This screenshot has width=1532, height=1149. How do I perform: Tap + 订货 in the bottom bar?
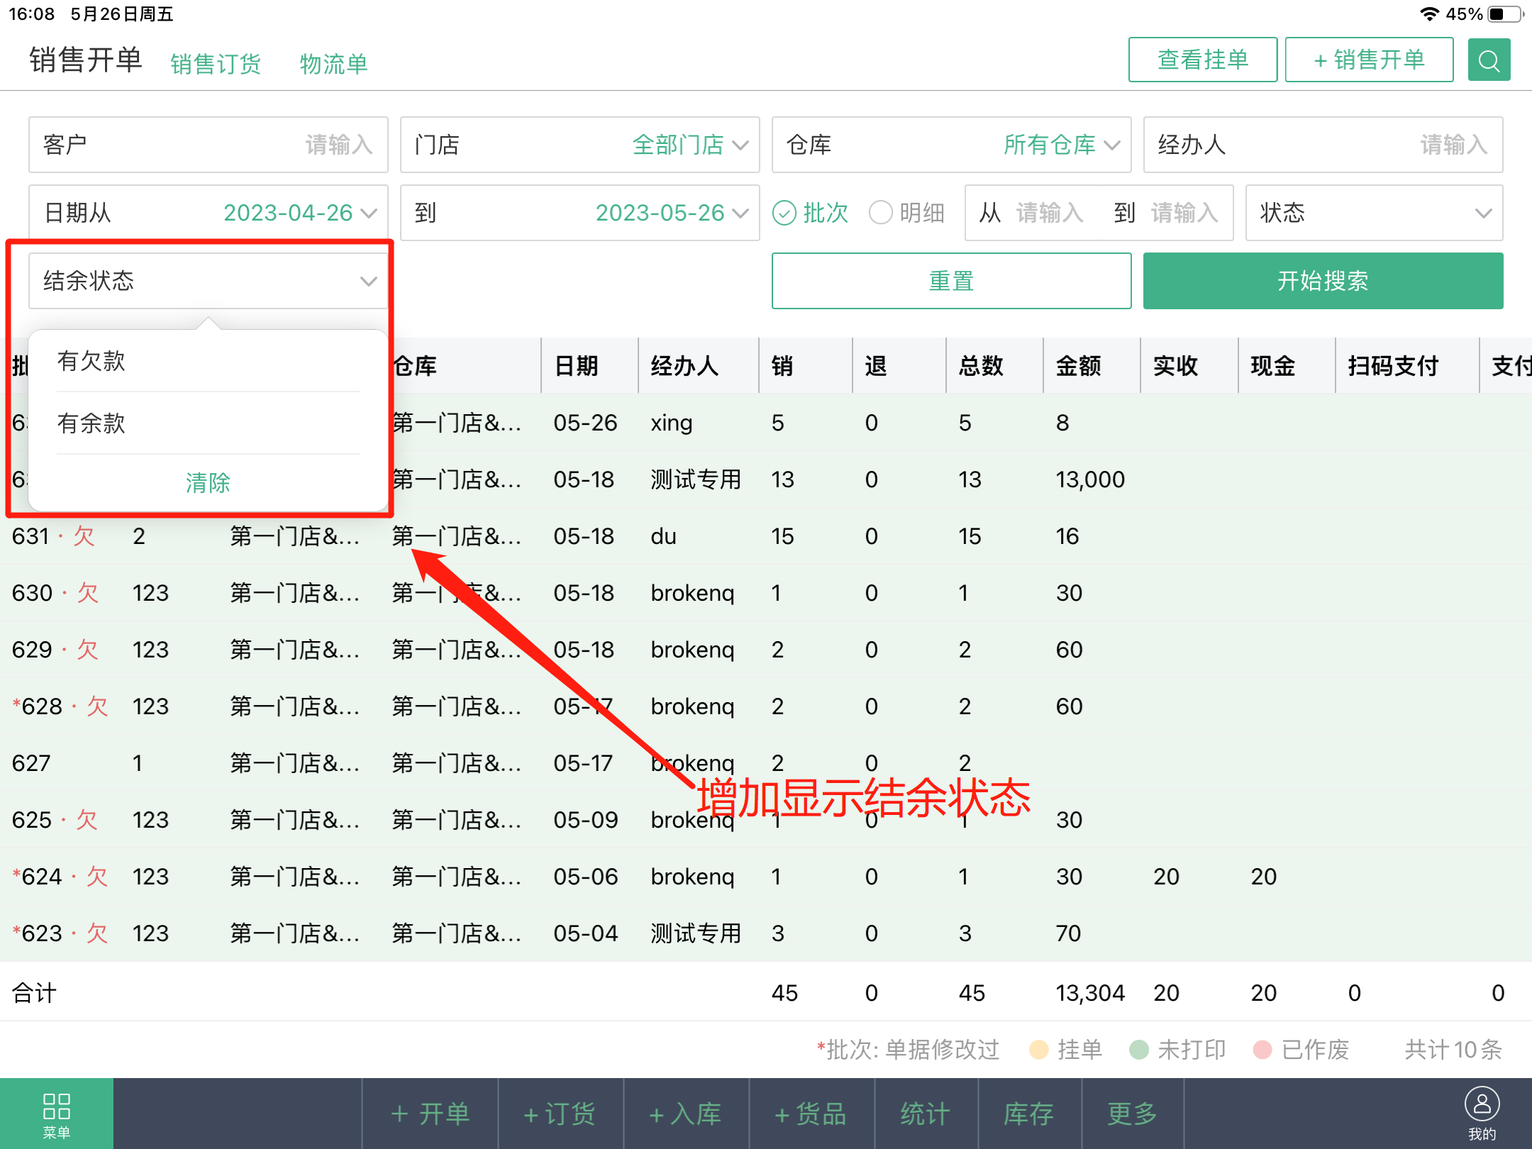coord(560,1114)
